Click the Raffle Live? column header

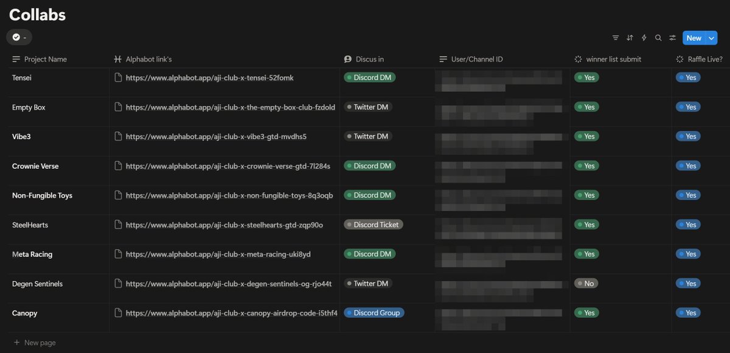(700, 59)
